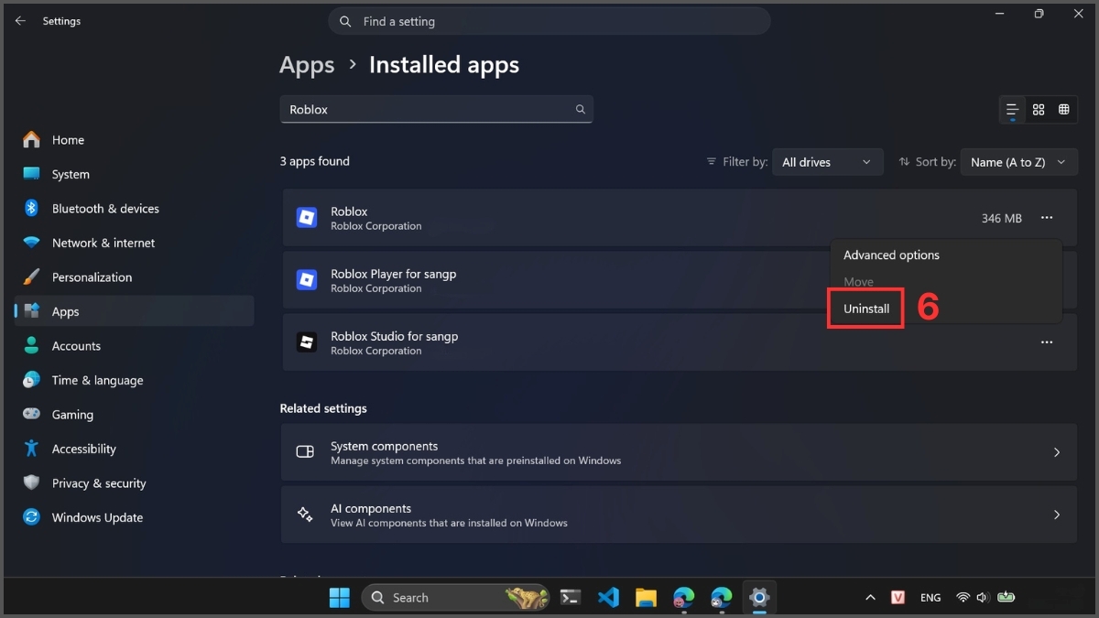Open the Sort by Name dropdown
Image resolution: width=1099 pixels, height=618 pixels.
pyautogui.click(x=1019, y=162)
